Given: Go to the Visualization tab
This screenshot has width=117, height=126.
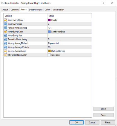Looking at the screenshot, I should pyautogui.click(x=58, y=10).
